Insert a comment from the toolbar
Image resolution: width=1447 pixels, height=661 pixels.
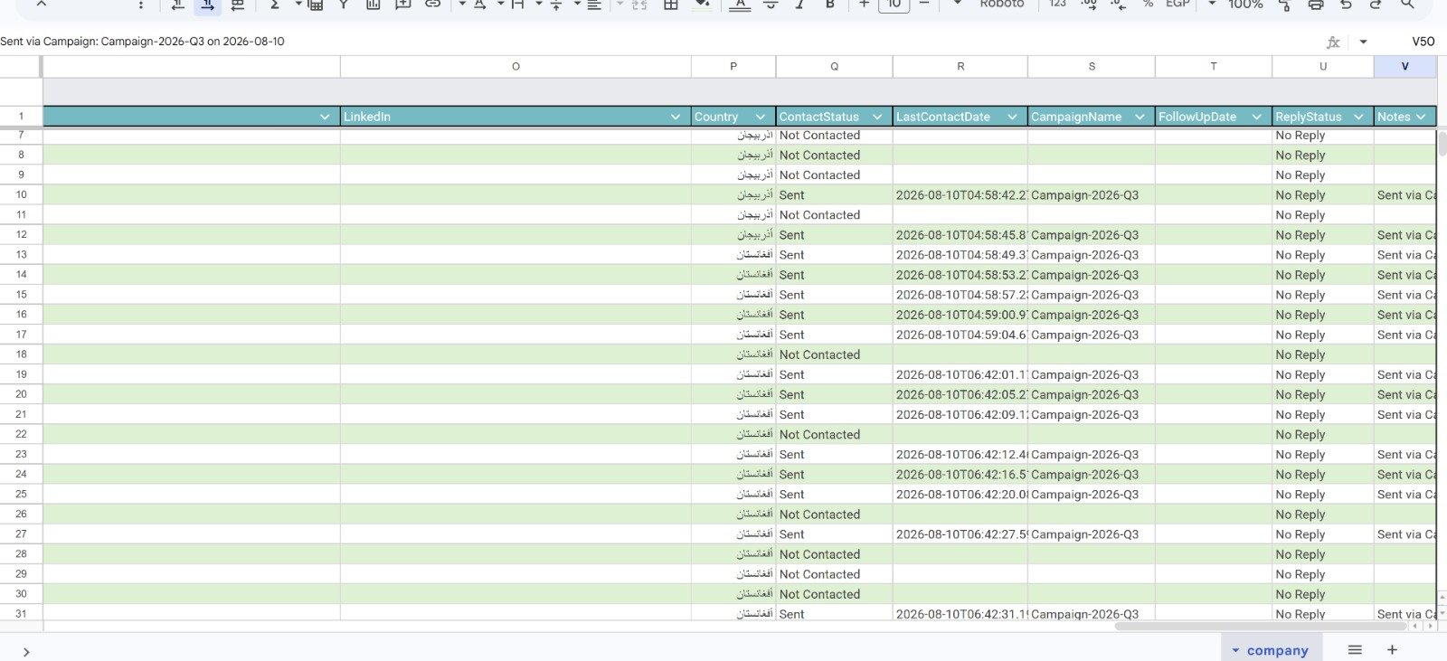coord(403,5)
